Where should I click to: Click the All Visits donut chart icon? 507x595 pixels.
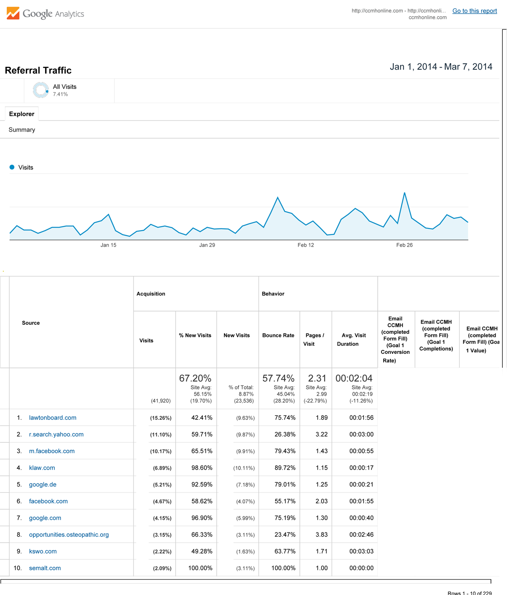(41, 90)
